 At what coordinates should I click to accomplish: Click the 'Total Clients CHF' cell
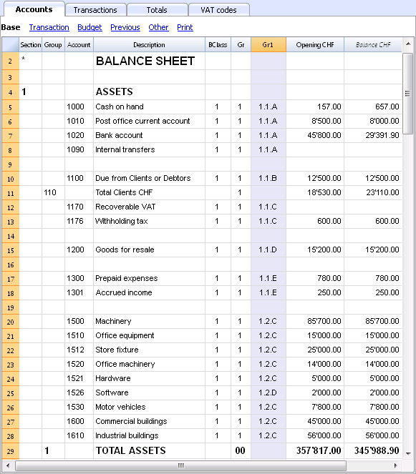coord(149,192)
